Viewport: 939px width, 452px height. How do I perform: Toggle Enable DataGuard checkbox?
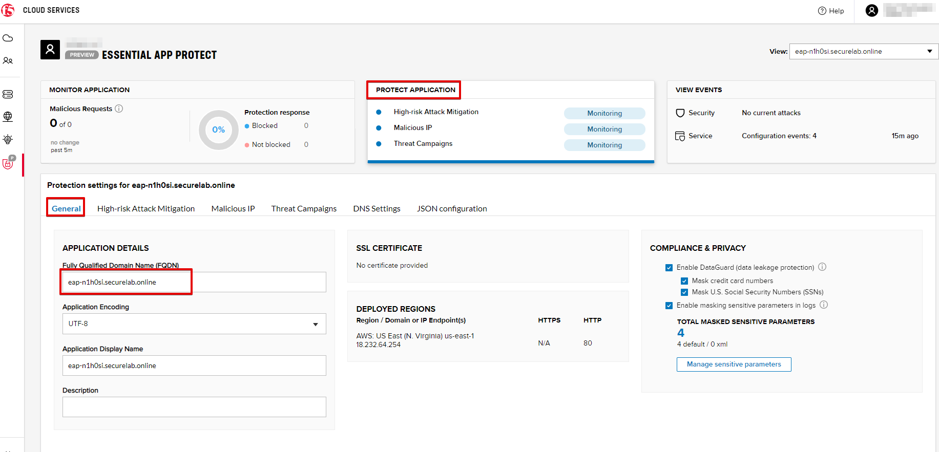669,268
